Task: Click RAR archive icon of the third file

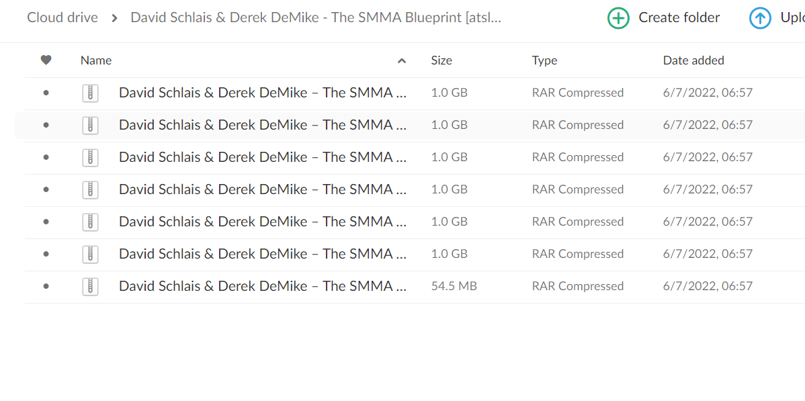Action: click(x=90, y=157)
